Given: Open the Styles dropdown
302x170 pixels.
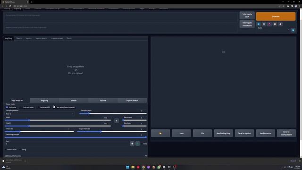Looking at the screenshot, I should [x=273, y=30].
